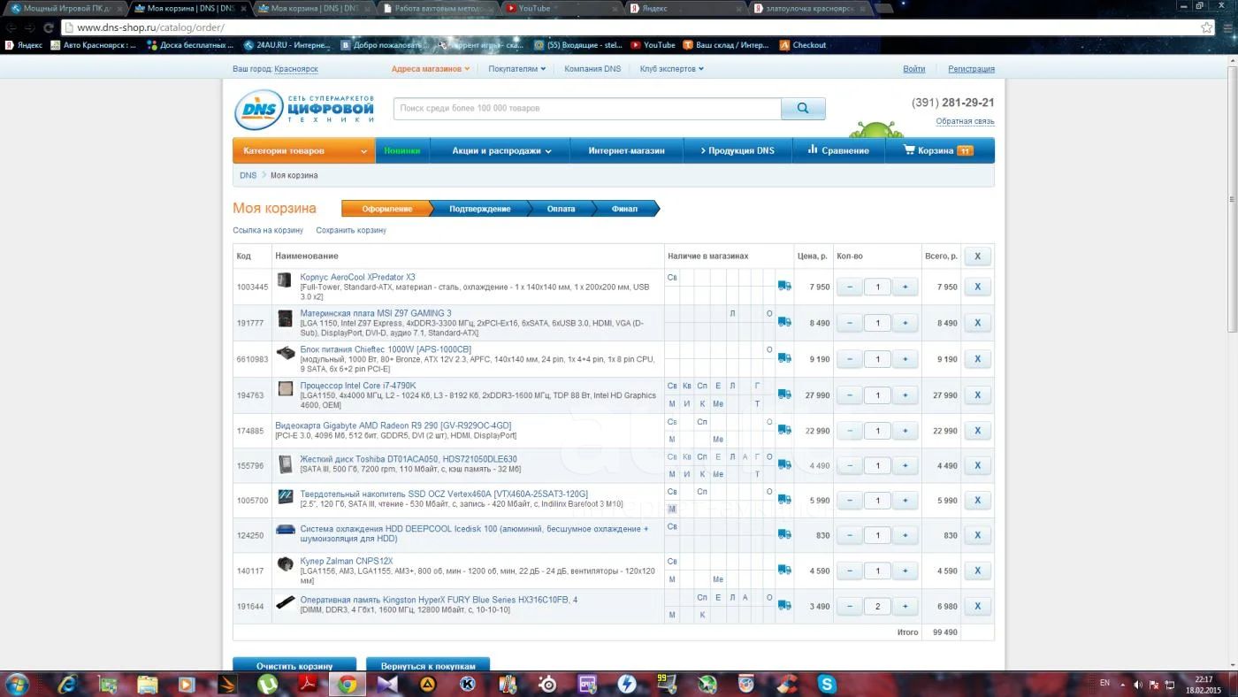Click delivery truck icon for Radeon R9 290 row
Viewport: 1238px width, 697px height.
pyautogui.click(x=784, y=431)
